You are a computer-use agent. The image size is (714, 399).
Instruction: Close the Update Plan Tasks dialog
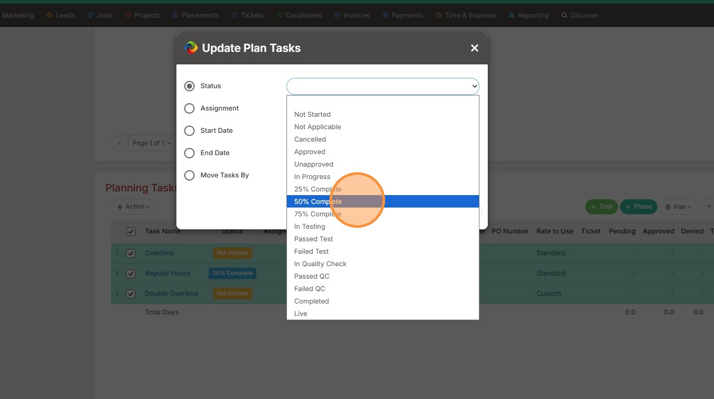(x=474, y=48)
